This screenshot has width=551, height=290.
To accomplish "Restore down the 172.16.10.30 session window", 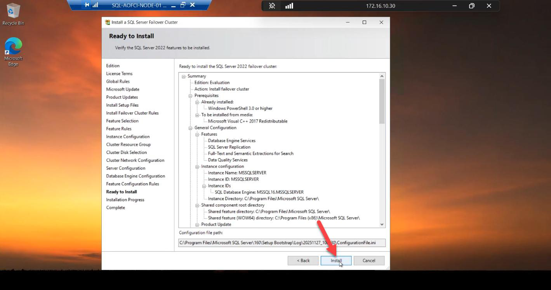I will click(x=471, y=6).
